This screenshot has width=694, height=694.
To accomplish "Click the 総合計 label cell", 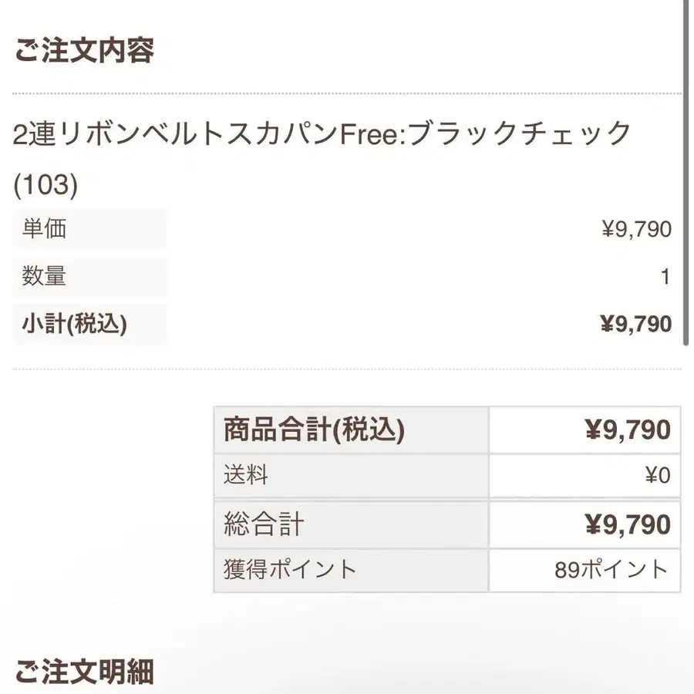I will pos(264,525).
